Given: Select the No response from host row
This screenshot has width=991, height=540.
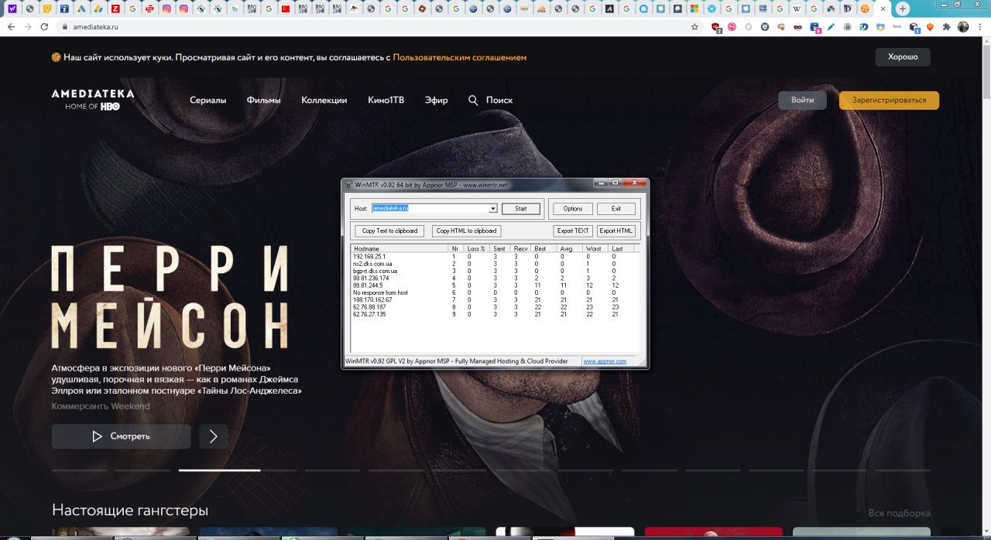Looking at the screenshot, I should (x=495, y=292).
